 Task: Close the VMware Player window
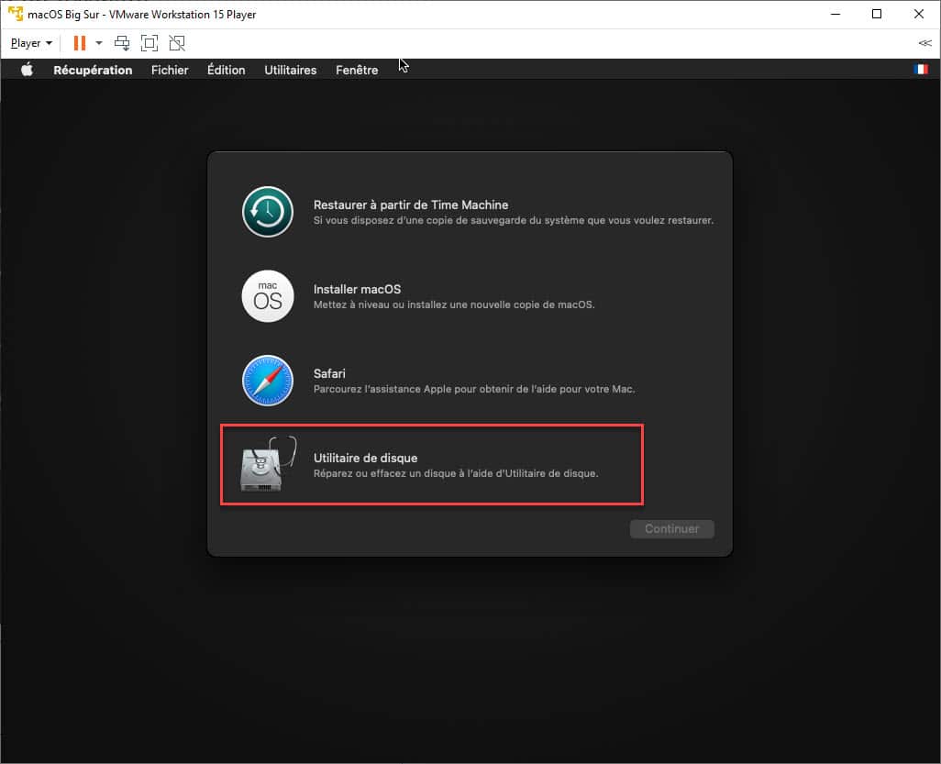pos(919,14)
